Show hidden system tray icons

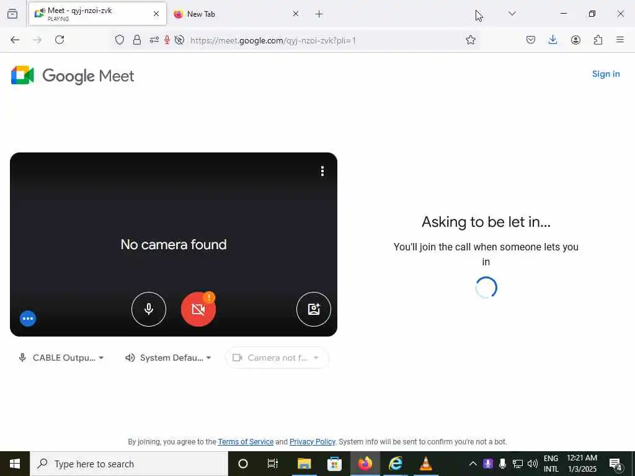pyautogui.click(x=473, y=464)
